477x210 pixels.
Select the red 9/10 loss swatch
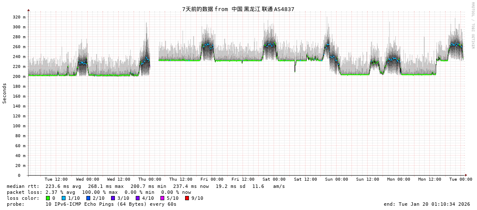pos(187,198)
